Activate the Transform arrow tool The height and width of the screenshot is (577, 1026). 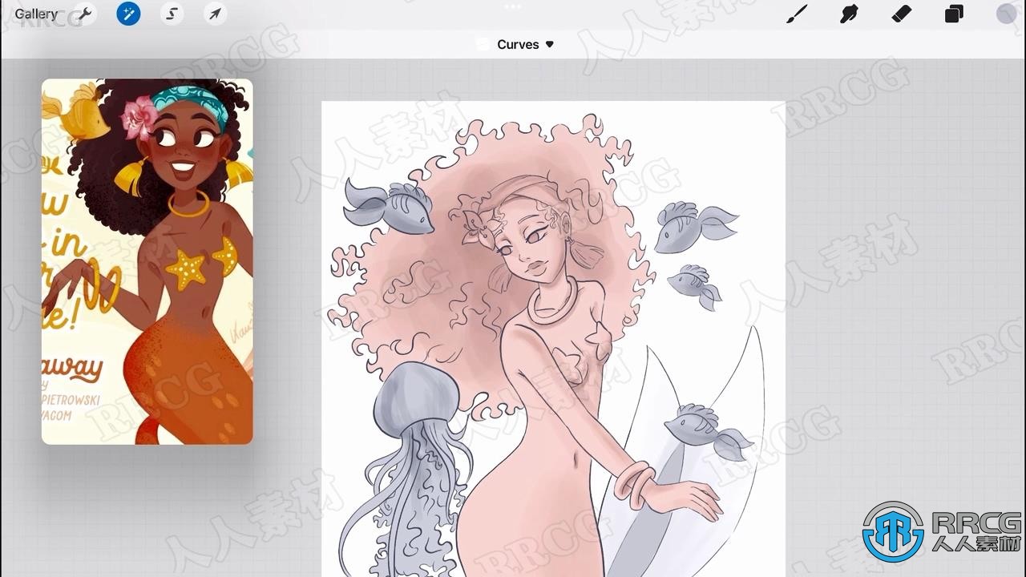coord(215,14)
